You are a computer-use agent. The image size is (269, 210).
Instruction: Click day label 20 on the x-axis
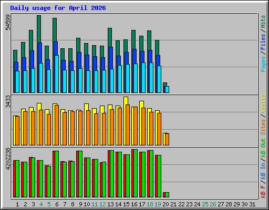pyautogui.click(x=165, y=204)
